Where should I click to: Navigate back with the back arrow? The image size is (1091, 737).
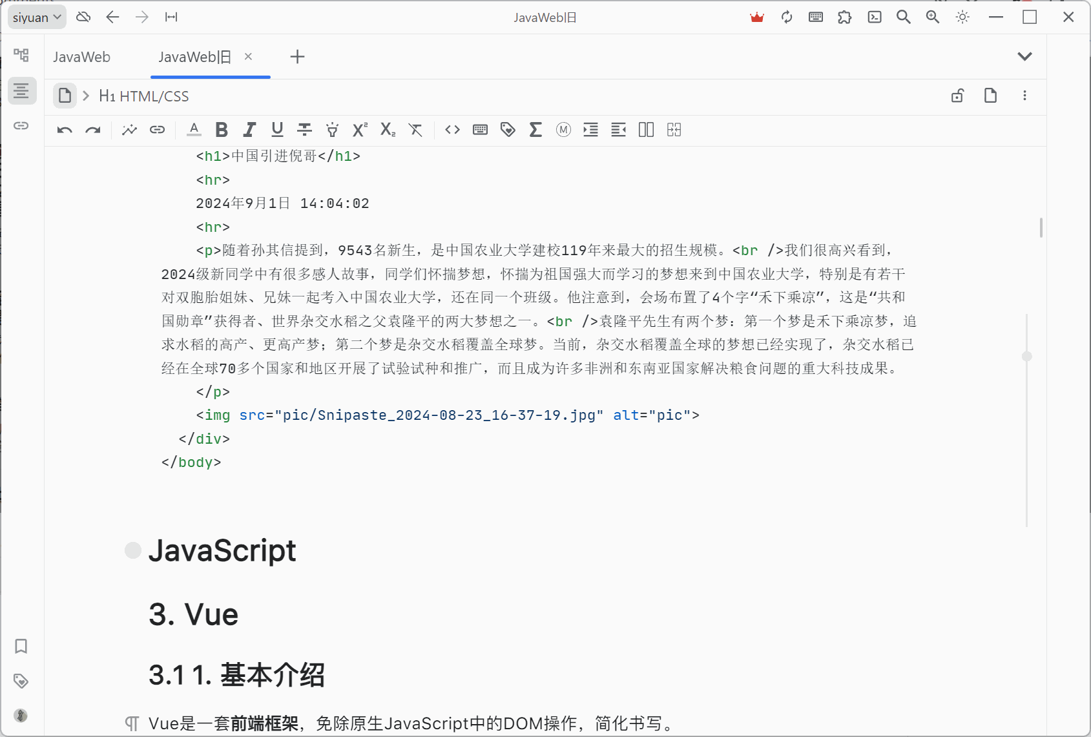(112, 17)
